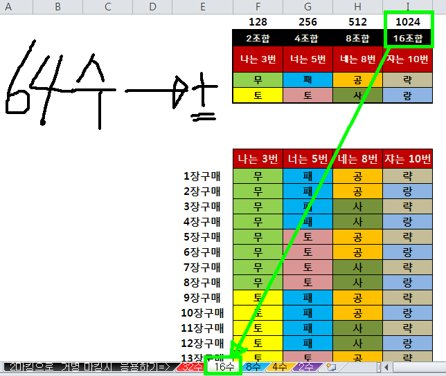
Task: Select column I header
Action: coord(408,6)
